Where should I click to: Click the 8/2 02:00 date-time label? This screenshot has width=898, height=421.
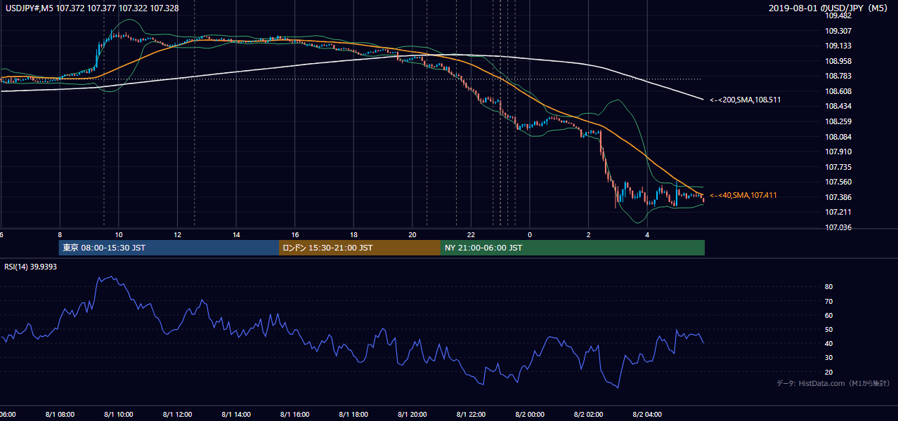tap(588, 415)
